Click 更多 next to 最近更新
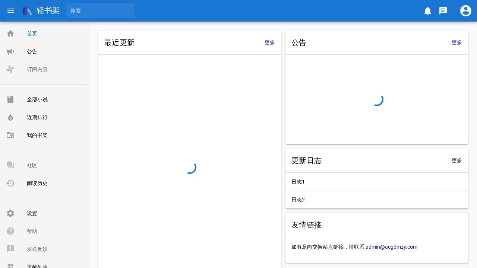Image resolution: width=477 pixels, height=268 pixels. [x=269, y=43]
